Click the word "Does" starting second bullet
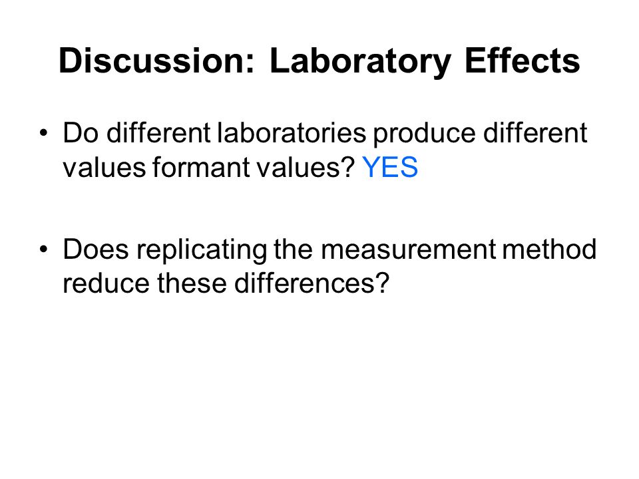Image resolution: width=639 pixels, height=479 pixels. point(96,248)
